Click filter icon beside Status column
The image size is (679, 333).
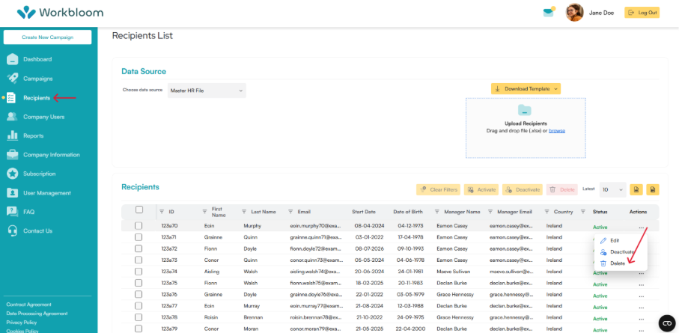583,212
